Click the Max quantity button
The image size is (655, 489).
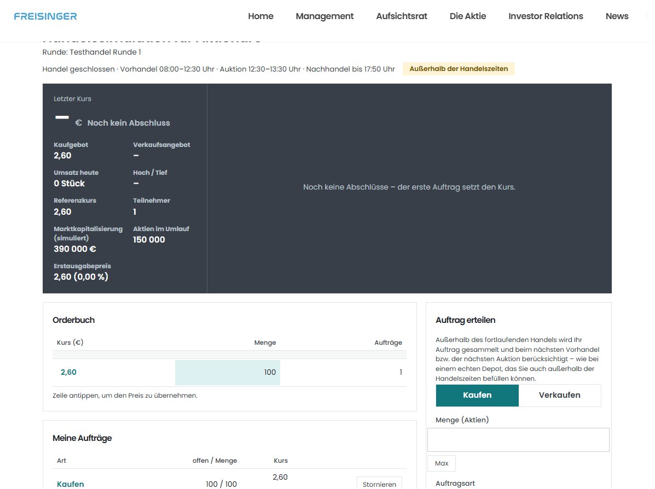pos(442,463)
